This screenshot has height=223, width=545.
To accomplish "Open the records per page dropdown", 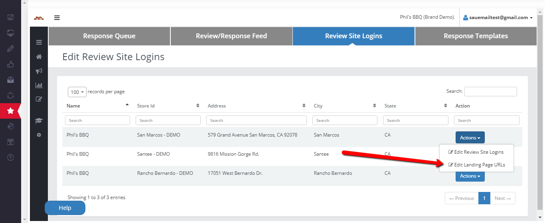I will click(x=77, y=92).
